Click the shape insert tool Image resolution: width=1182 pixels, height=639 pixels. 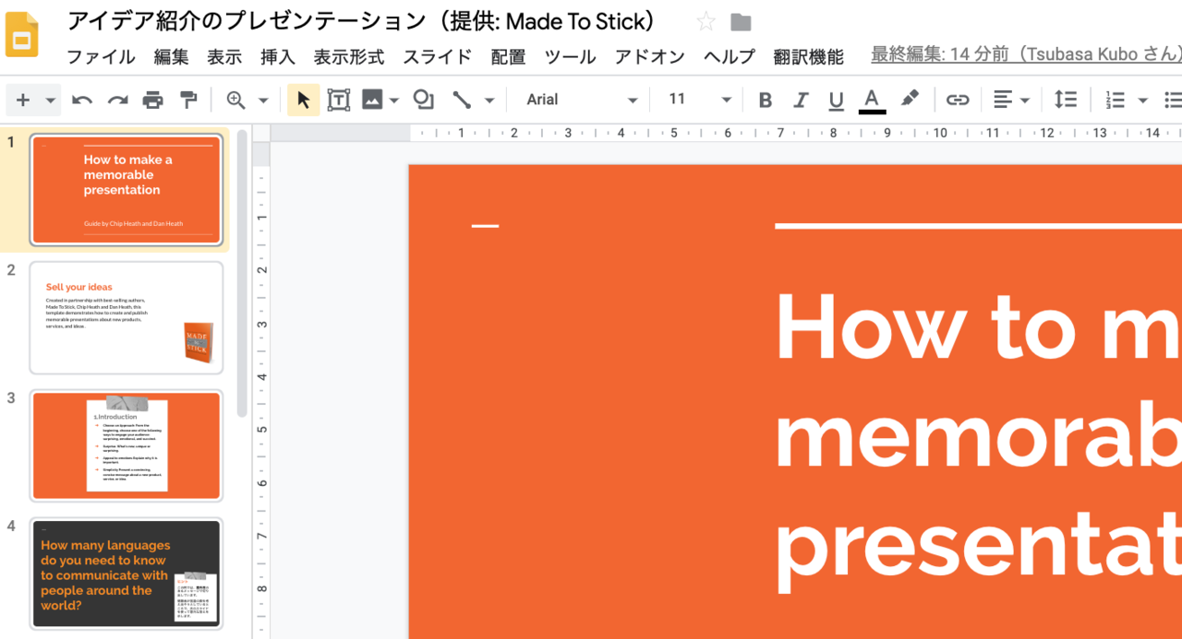(423, 100)
